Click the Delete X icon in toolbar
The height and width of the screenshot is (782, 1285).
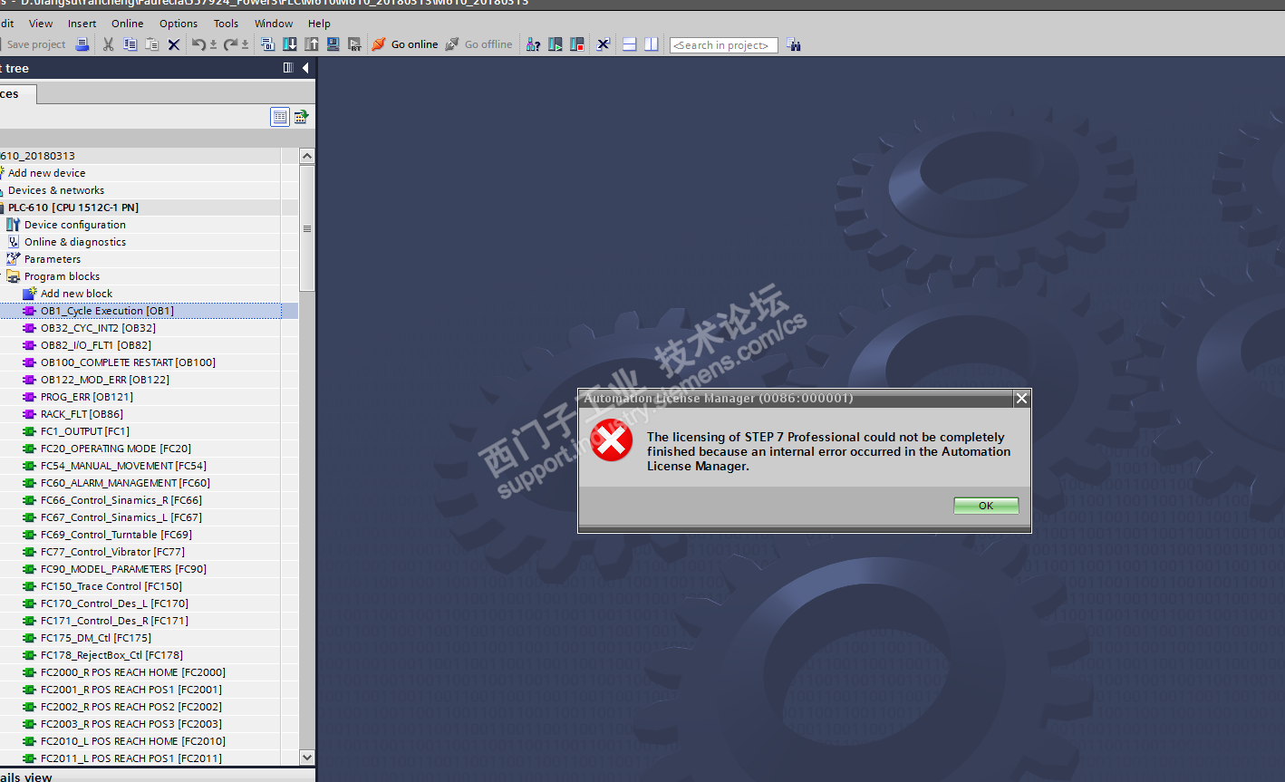pyautogui.click(x=174, y=44)
